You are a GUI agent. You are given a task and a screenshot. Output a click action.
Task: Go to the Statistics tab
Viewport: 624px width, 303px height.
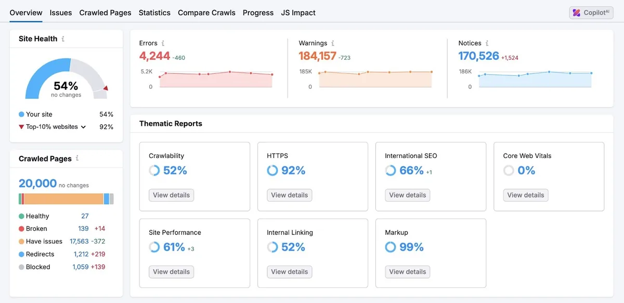coord(154,12)
